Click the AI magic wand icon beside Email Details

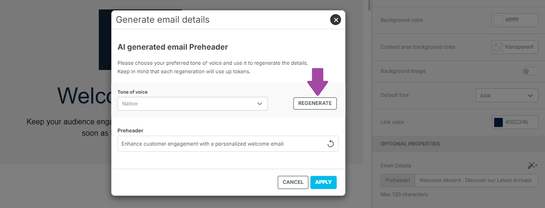532,165
